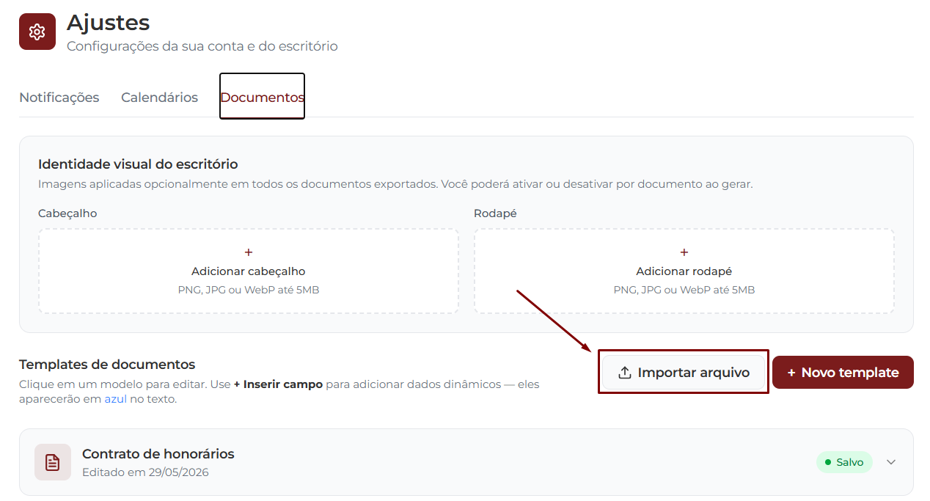The width and height of the screenshot is (930, 501).
Task: Click 'PNG, JPG ou WebP até 5MB' under rodapé
Action: tap(684, 290)
